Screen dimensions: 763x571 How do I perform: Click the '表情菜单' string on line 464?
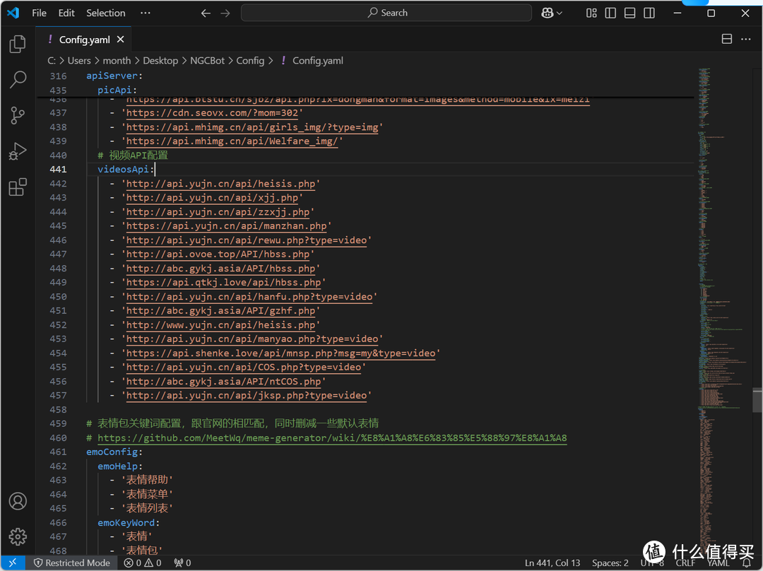point(147,494)
